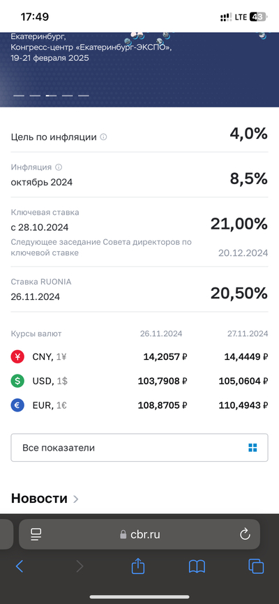This screenshot has width=279, height=604.
Task: Open the Курсы валют heading
Action: point(36,333)
